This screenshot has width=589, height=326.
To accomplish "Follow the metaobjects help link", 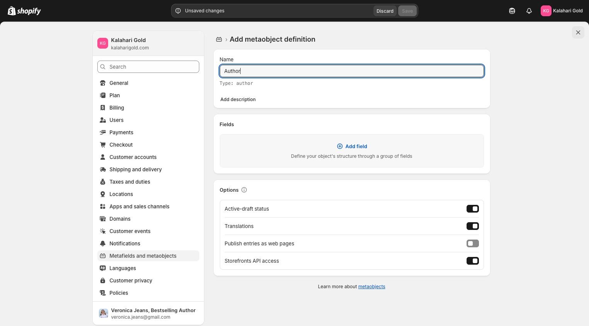I will pyautogui.click(x=372, y=287).
